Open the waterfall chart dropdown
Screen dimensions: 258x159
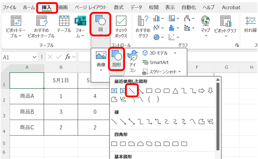tap(189, 18)
